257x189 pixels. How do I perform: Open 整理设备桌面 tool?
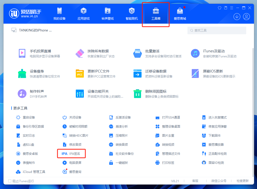[168, 126]
